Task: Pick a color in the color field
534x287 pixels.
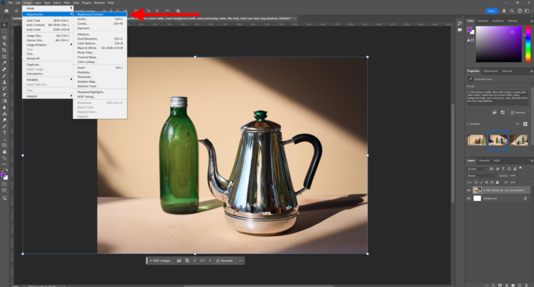Action: click(x=499, y=44)
